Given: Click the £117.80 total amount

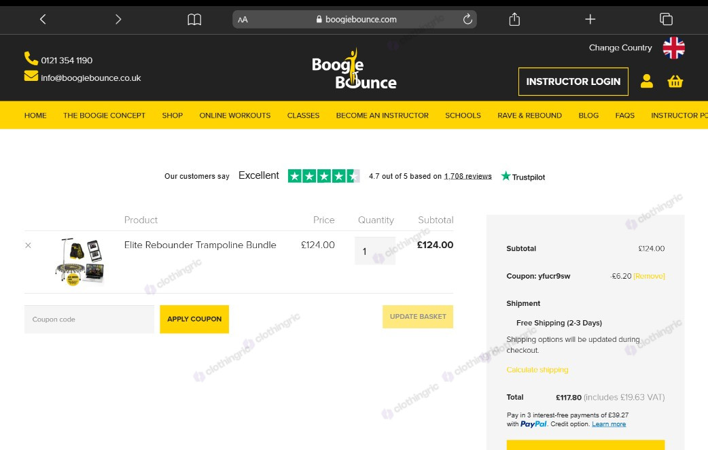Looking at the screenshot, I should click(x=569, y=398).
